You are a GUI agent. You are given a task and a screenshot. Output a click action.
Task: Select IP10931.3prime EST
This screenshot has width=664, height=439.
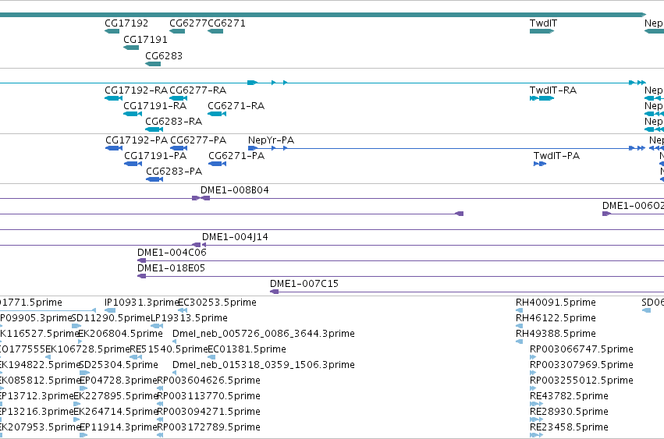[x=110, y=310]
